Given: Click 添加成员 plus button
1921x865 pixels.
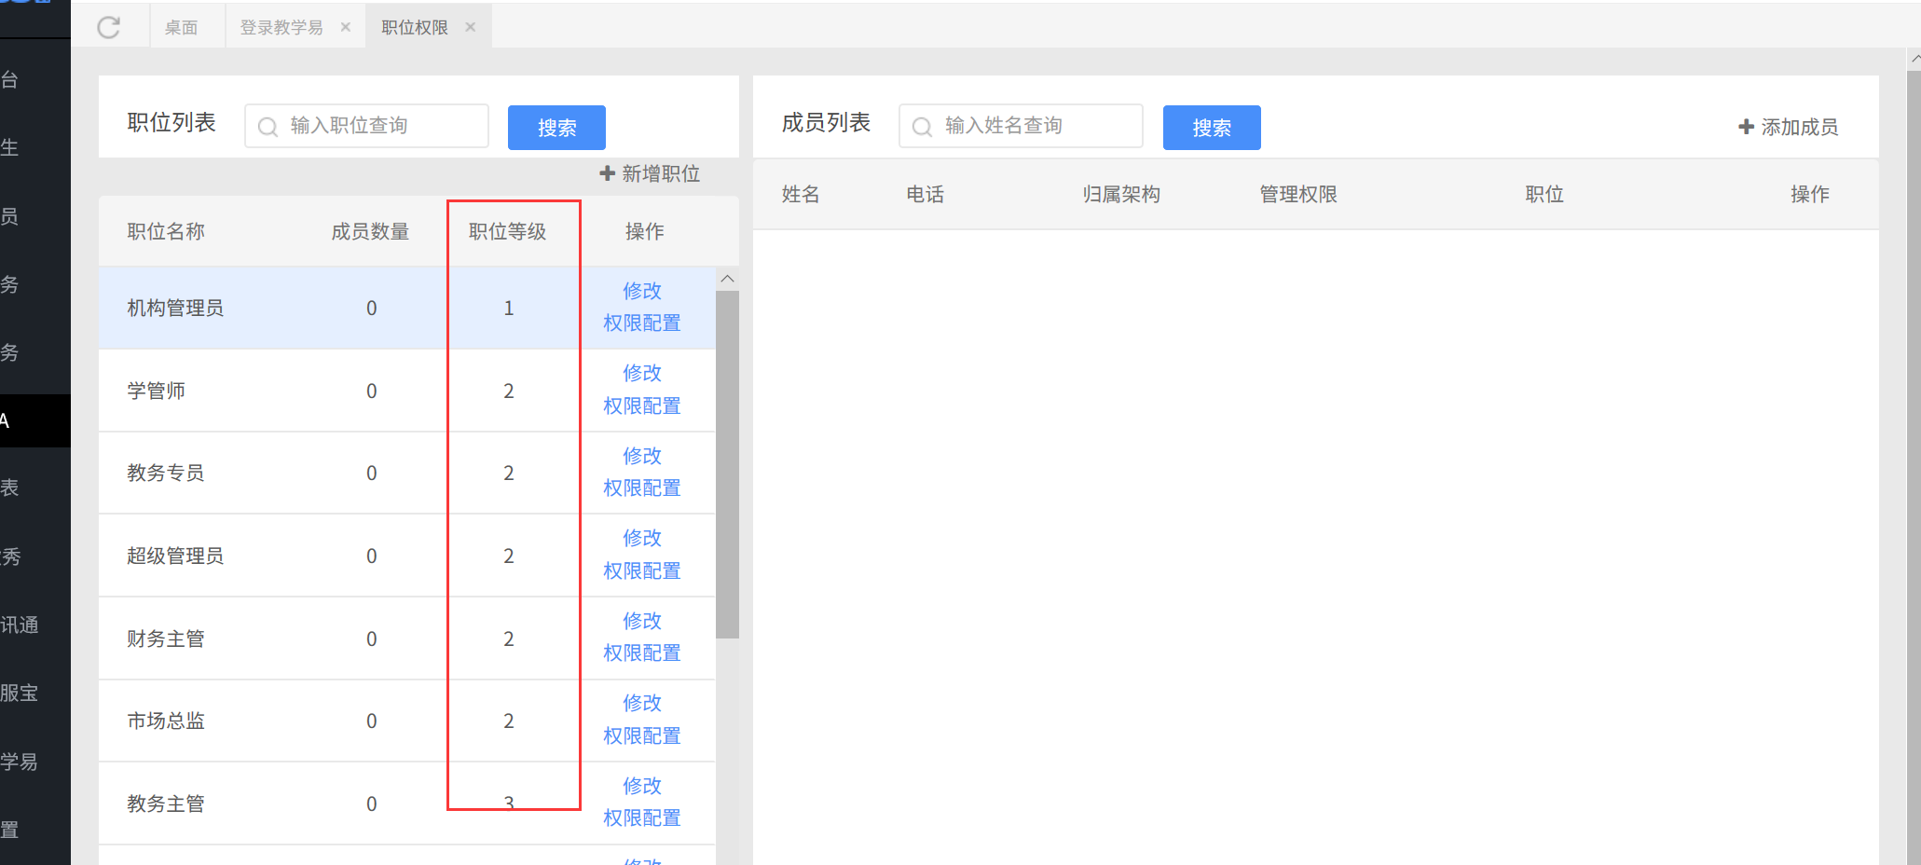Looking at the screenshot, I should tap(1789, 127).
